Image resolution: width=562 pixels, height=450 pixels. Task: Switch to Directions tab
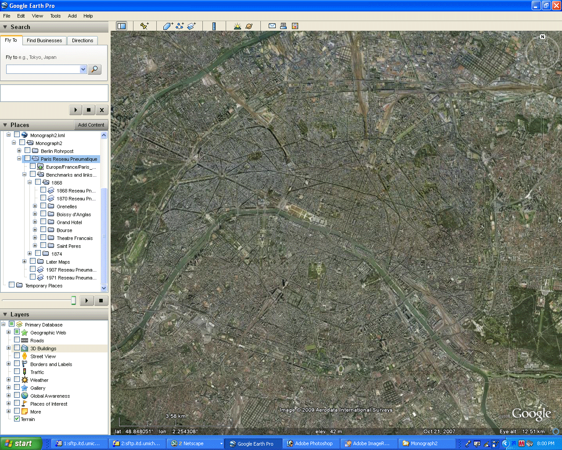tap(83, 40)
